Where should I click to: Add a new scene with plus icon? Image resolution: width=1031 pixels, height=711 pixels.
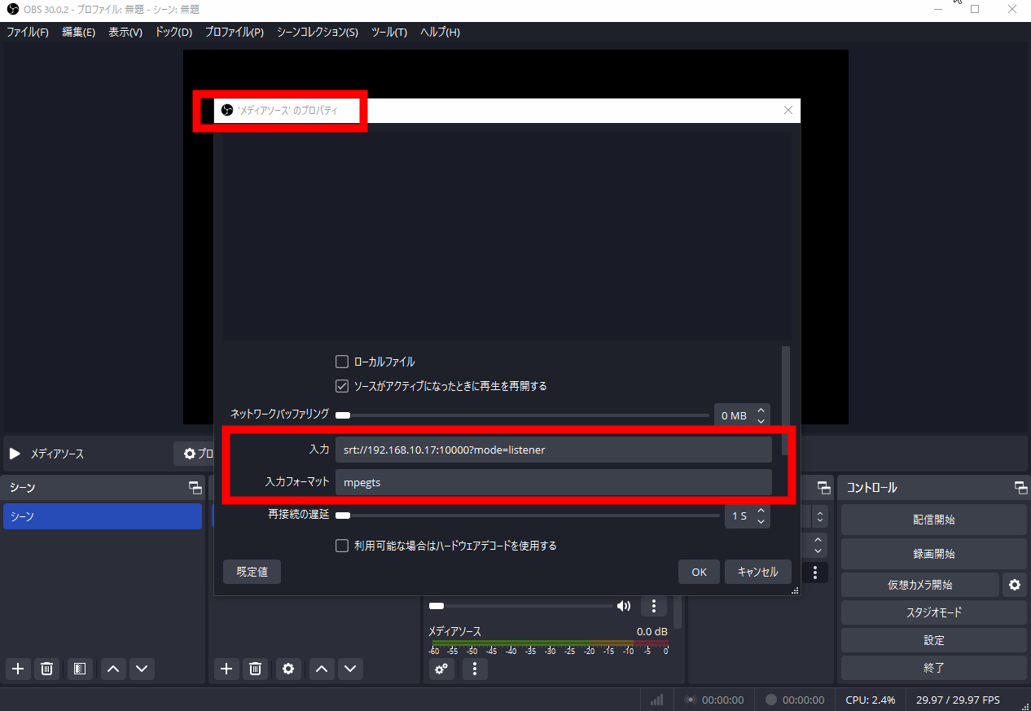click(18, 669)
